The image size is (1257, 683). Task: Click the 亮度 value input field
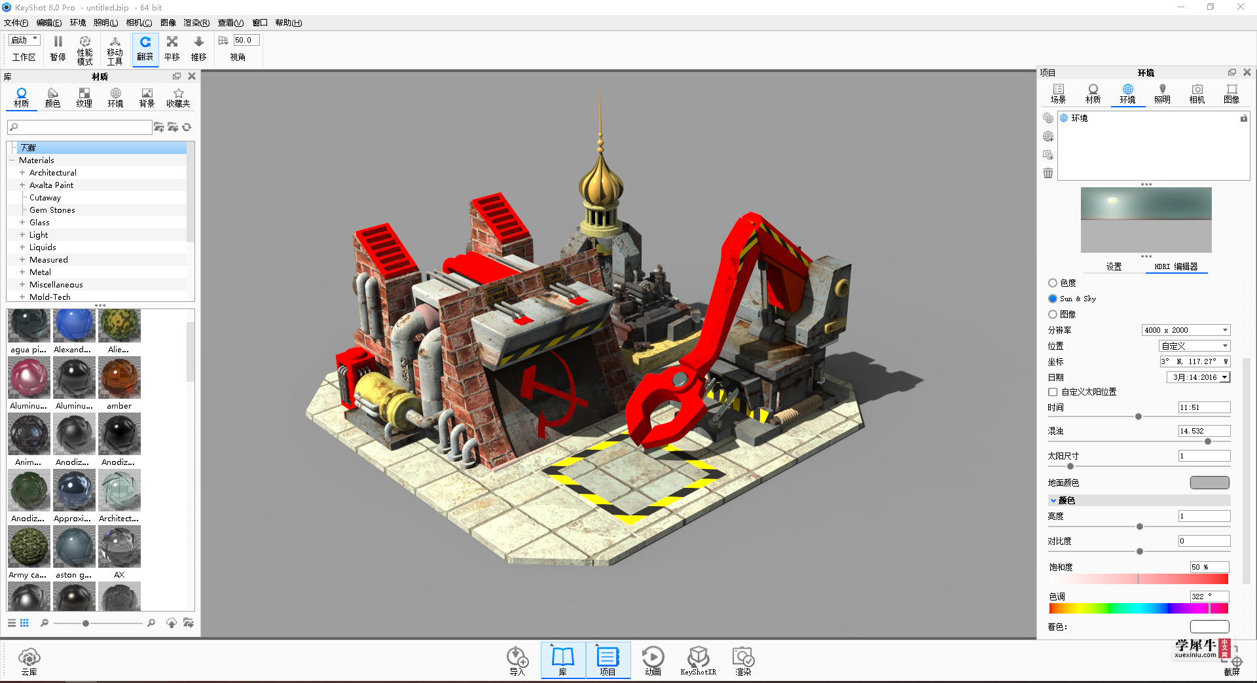(1204, 516)
